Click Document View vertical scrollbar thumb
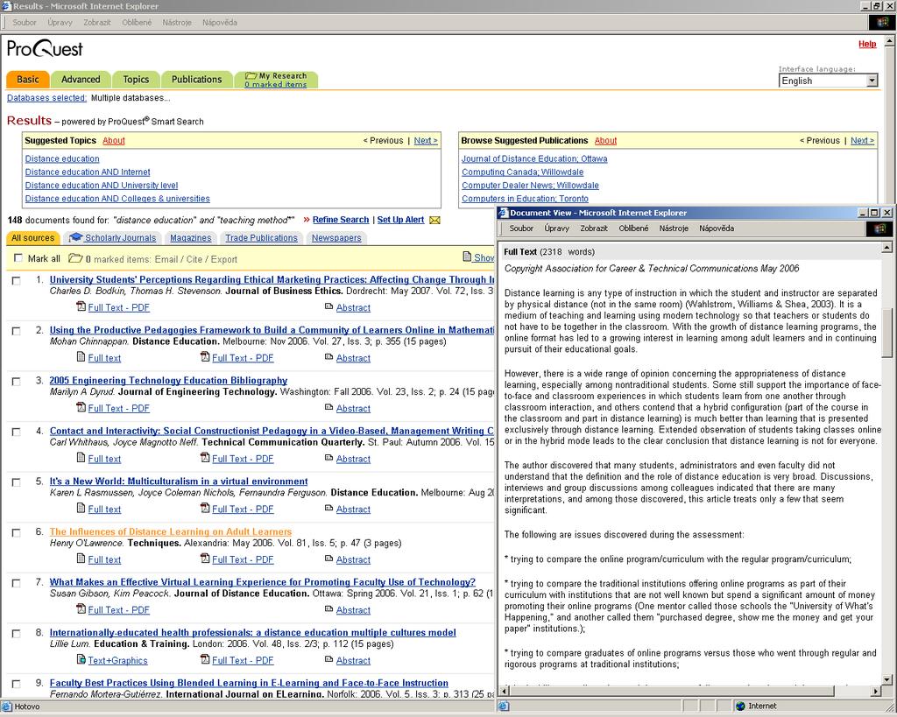This screenshot has height=717, width=897. coord(887,333)
